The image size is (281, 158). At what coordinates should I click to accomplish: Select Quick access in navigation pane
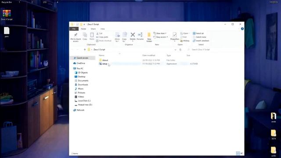point(83,58)
